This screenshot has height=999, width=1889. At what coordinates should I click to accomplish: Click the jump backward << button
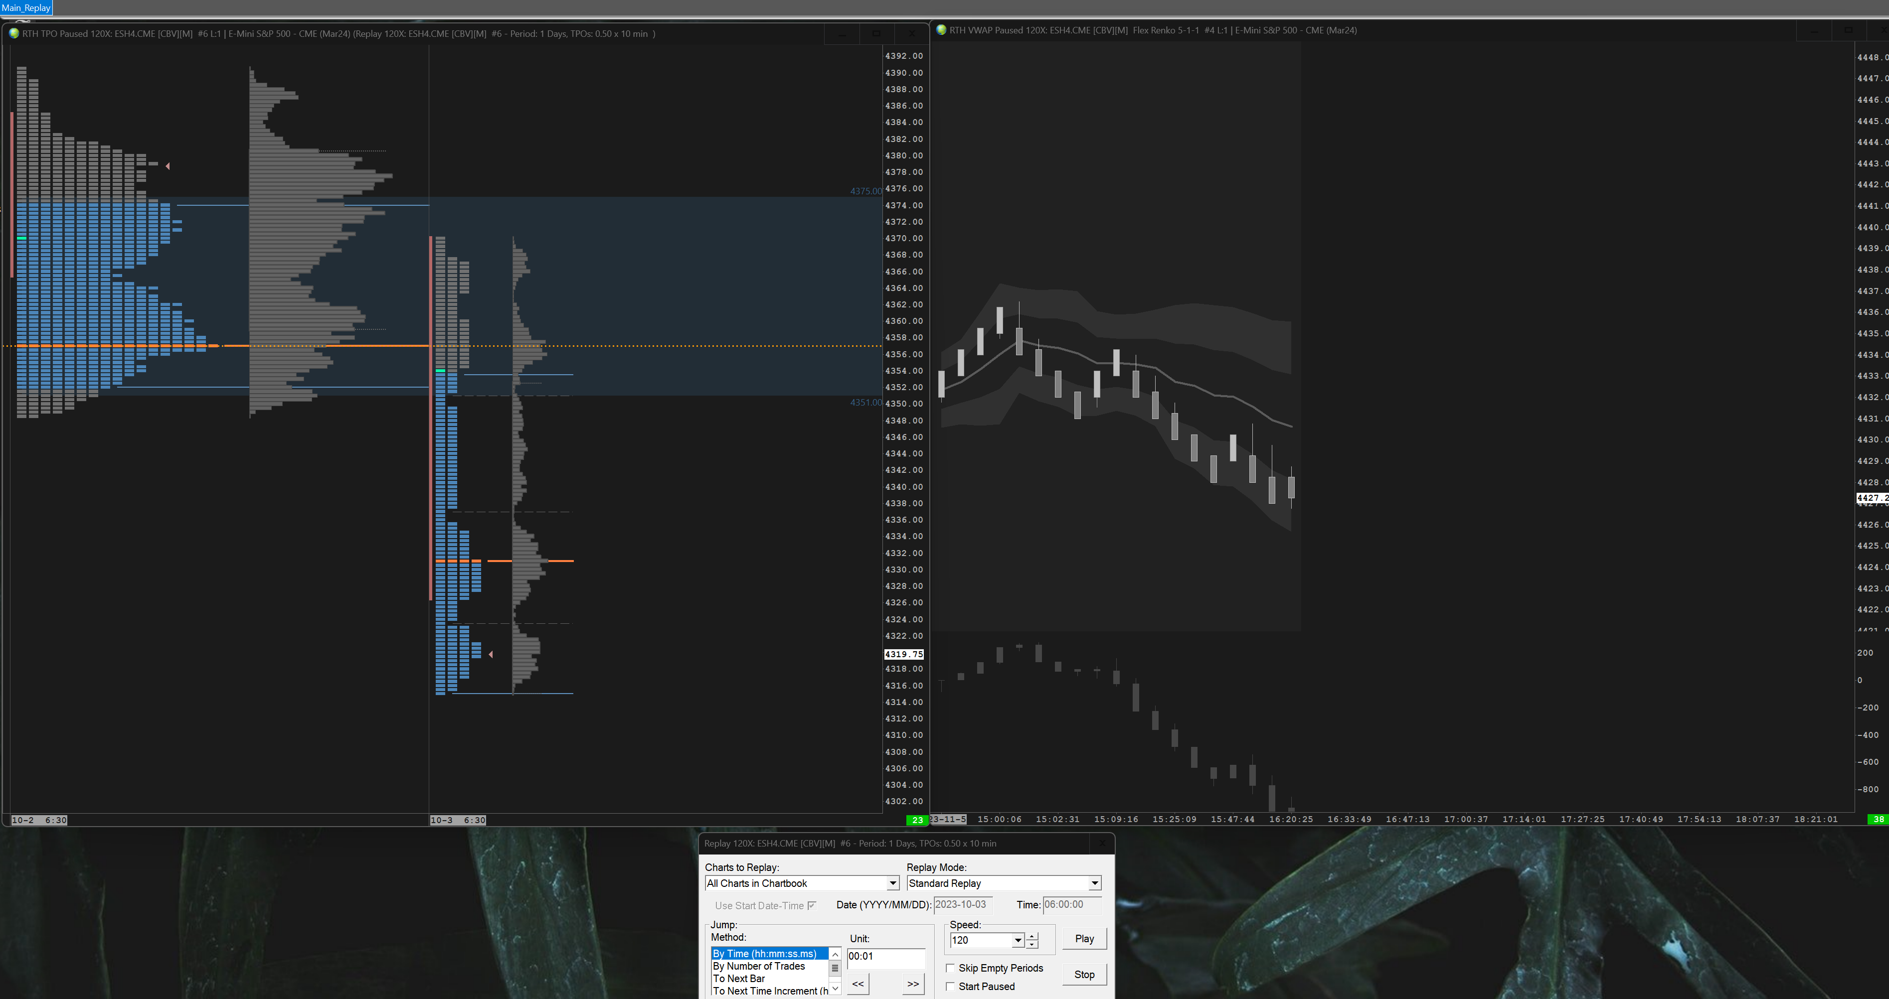pos(858,984)
